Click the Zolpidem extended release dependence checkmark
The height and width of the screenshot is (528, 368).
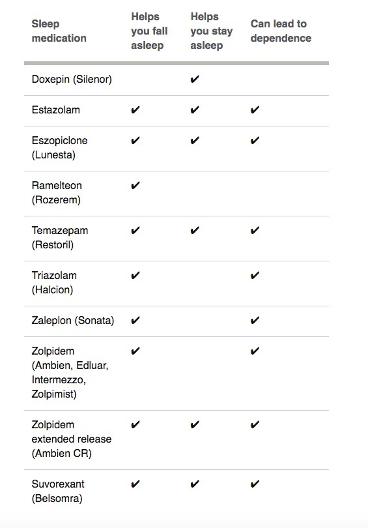click(255, 424)
